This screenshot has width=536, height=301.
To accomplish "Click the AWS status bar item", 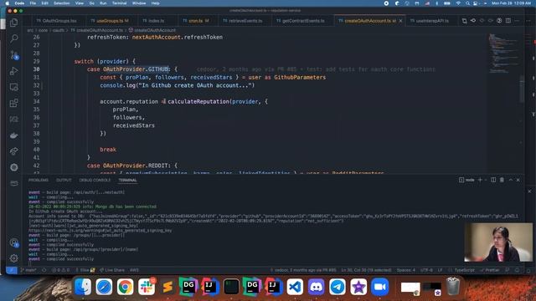I will click(134, 270).
